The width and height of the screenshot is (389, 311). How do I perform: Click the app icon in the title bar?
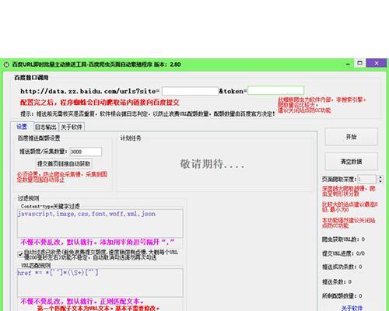(6, 65)
